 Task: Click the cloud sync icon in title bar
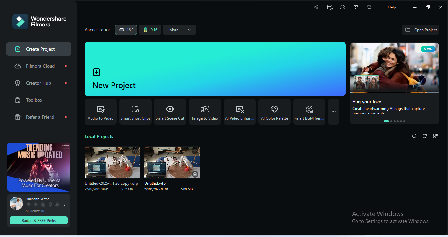tap(343, 7)
